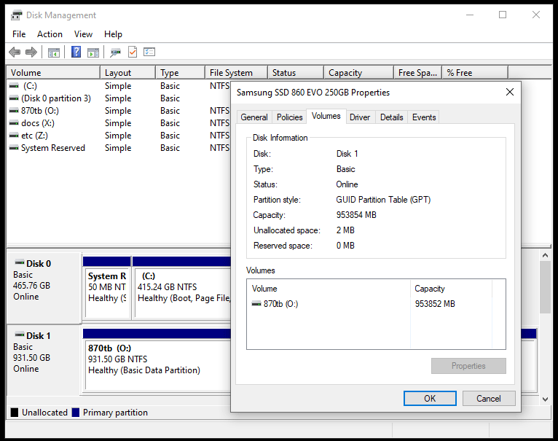Select the docs (X:) volume row
The image size is (558, 441).
pos(117,123)
